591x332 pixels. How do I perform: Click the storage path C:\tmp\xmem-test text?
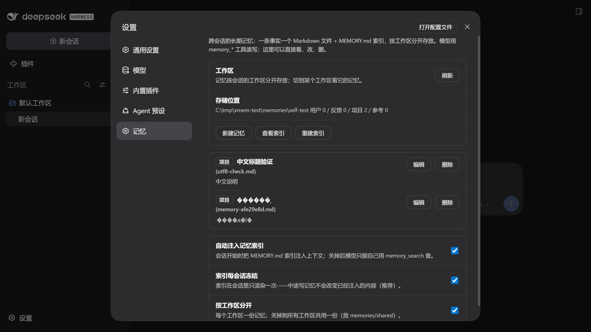pyautogui.click(x=262, y=110)
